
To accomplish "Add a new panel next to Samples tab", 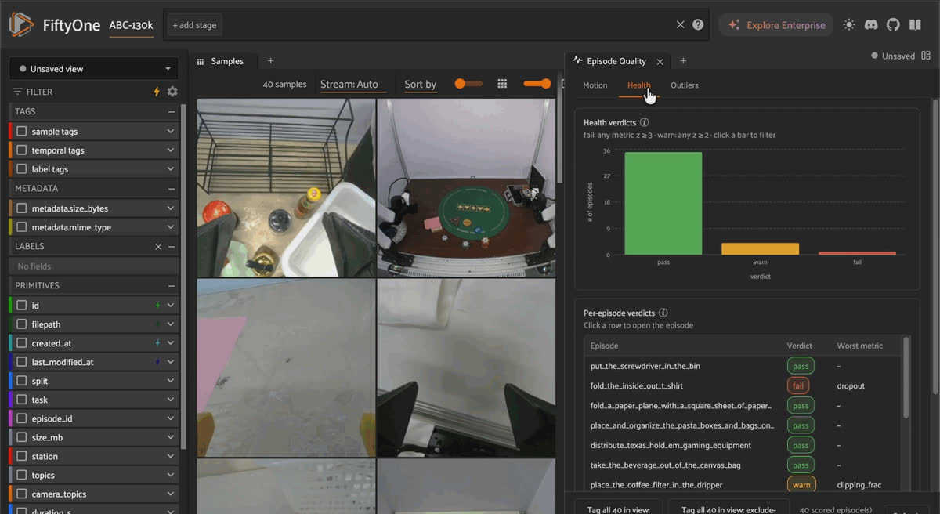I will [x=270, y=61].
